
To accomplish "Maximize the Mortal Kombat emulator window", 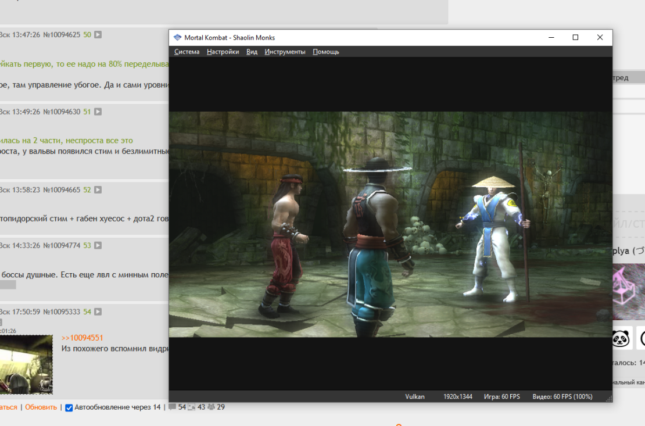I will 575,37.
